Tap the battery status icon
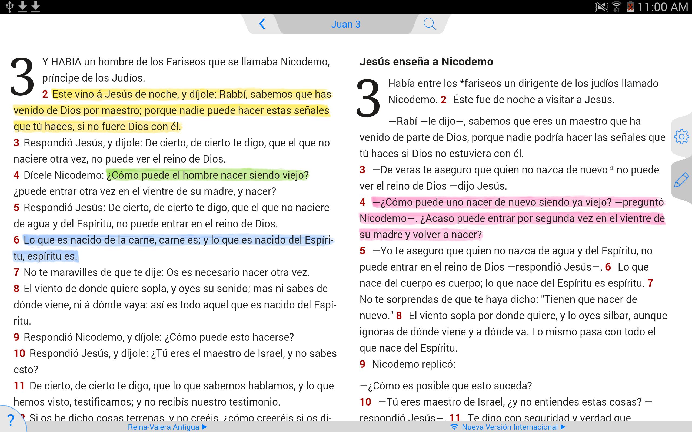This screenshot has height=432, width=692. tap(630, 6)
